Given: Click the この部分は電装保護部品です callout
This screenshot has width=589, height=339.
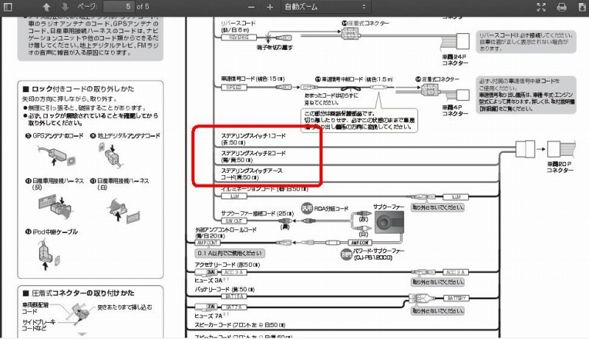Looking at the screenshot, I should tap(359, 121).
